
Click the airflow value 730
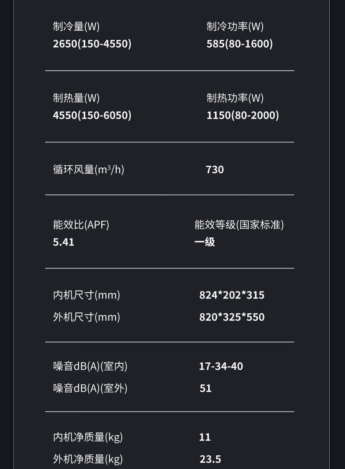click(215, 170)
